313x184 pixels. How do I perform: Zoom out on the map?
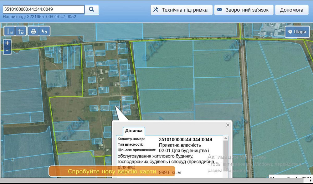point(7,50)
